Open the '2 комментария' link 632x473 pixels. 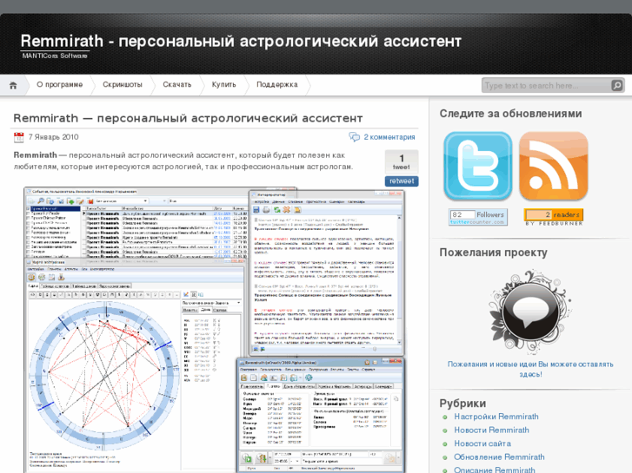[x=389, y=137]
